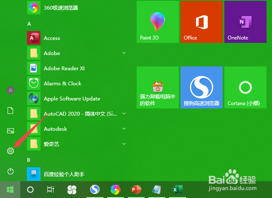Click the fan-shaped app icon on taskbar
Image resolution: width=272 pixels, height=198 pixels.
click(72, 190)
